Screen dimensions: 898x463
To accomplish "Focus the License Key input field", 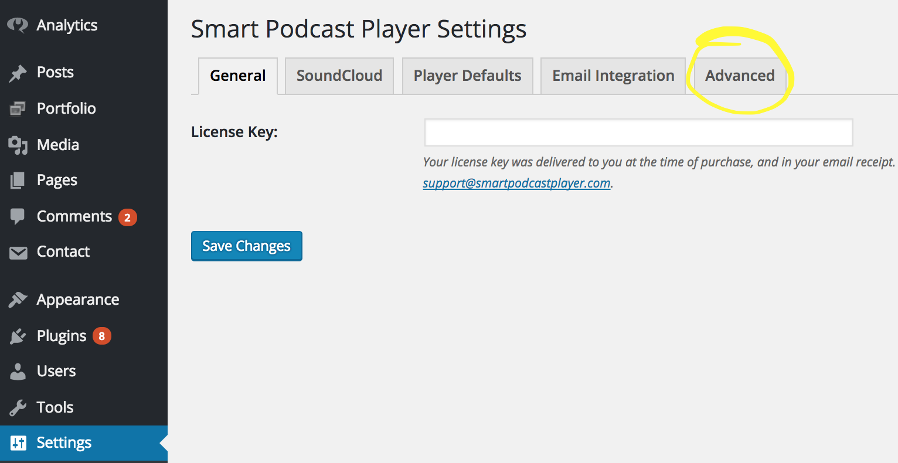I will coord(638,132).
